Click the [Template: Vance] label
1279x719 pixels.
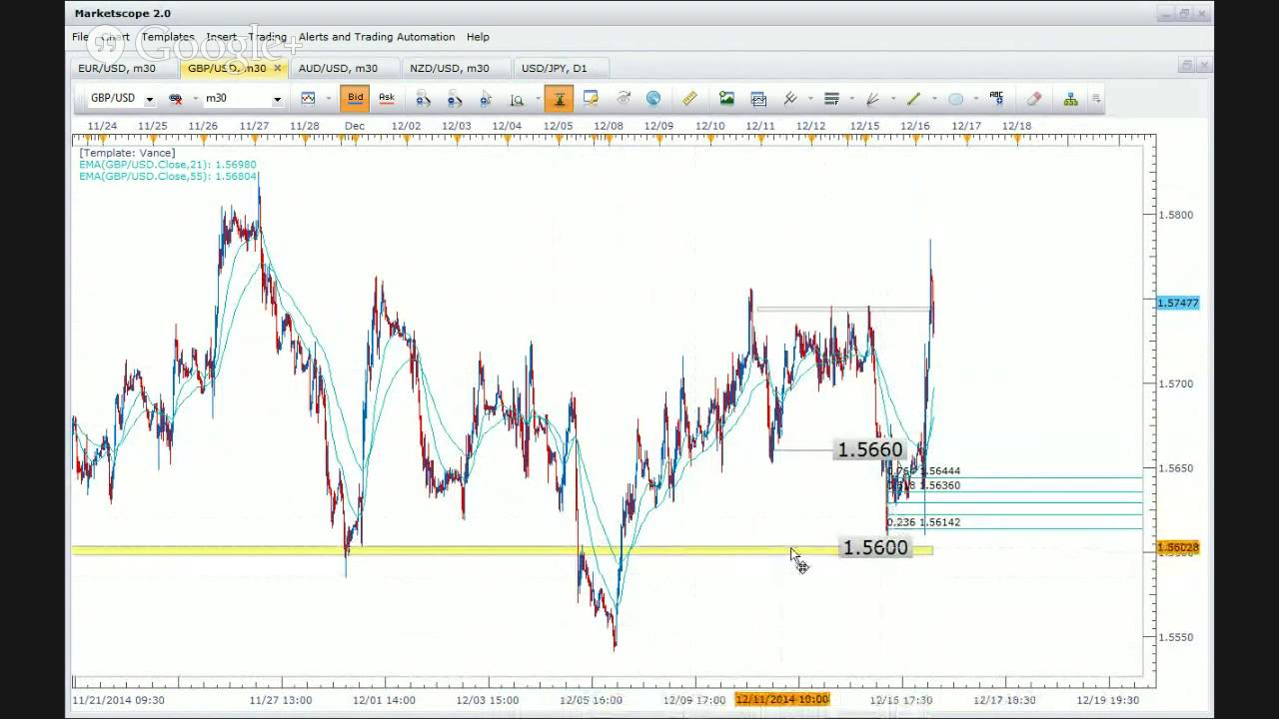pyautogui.click(x=127, y=153)
